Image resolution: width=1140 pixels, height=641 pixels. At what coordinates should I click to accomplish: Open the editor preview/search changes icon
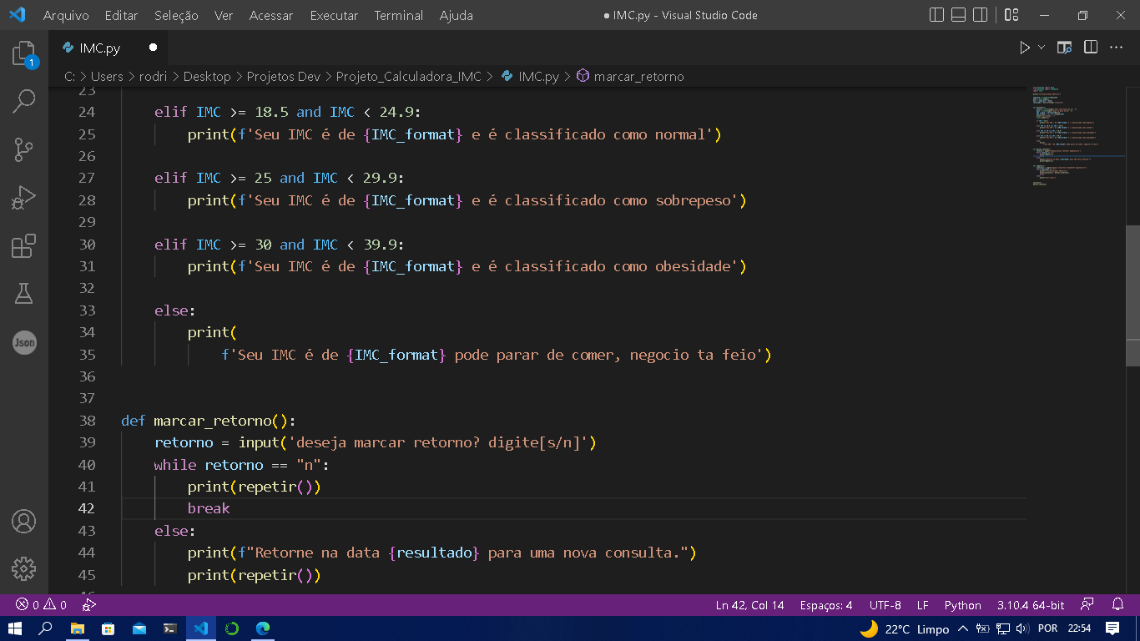[1064, 48]
